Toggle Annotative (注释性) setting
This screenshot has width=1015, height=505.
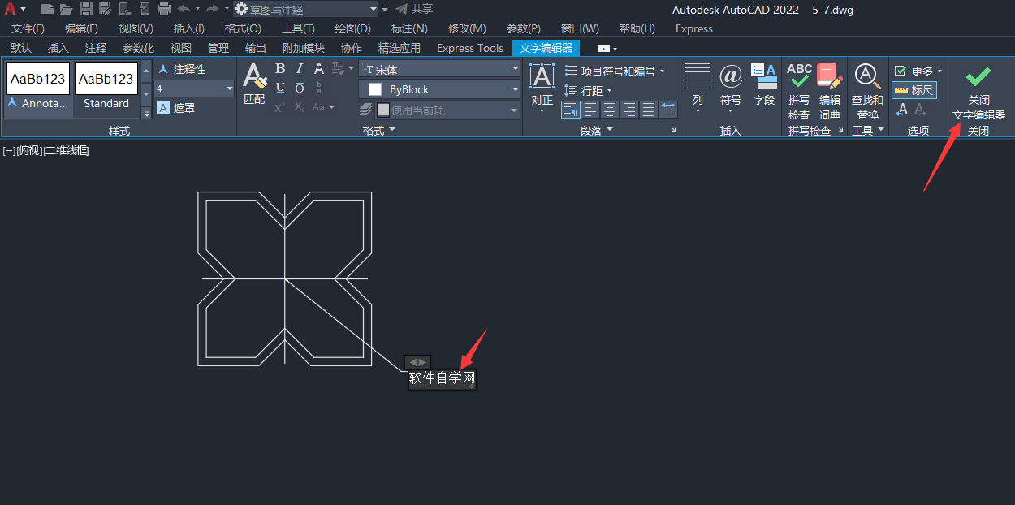pos(181,70)
